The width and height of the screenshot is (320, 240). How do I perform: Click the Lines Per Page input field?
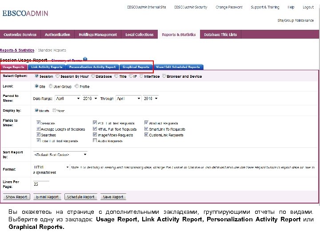click(41, 184)
